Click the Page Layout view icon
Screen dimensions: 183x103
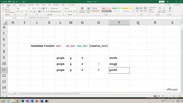coord(159,96)
